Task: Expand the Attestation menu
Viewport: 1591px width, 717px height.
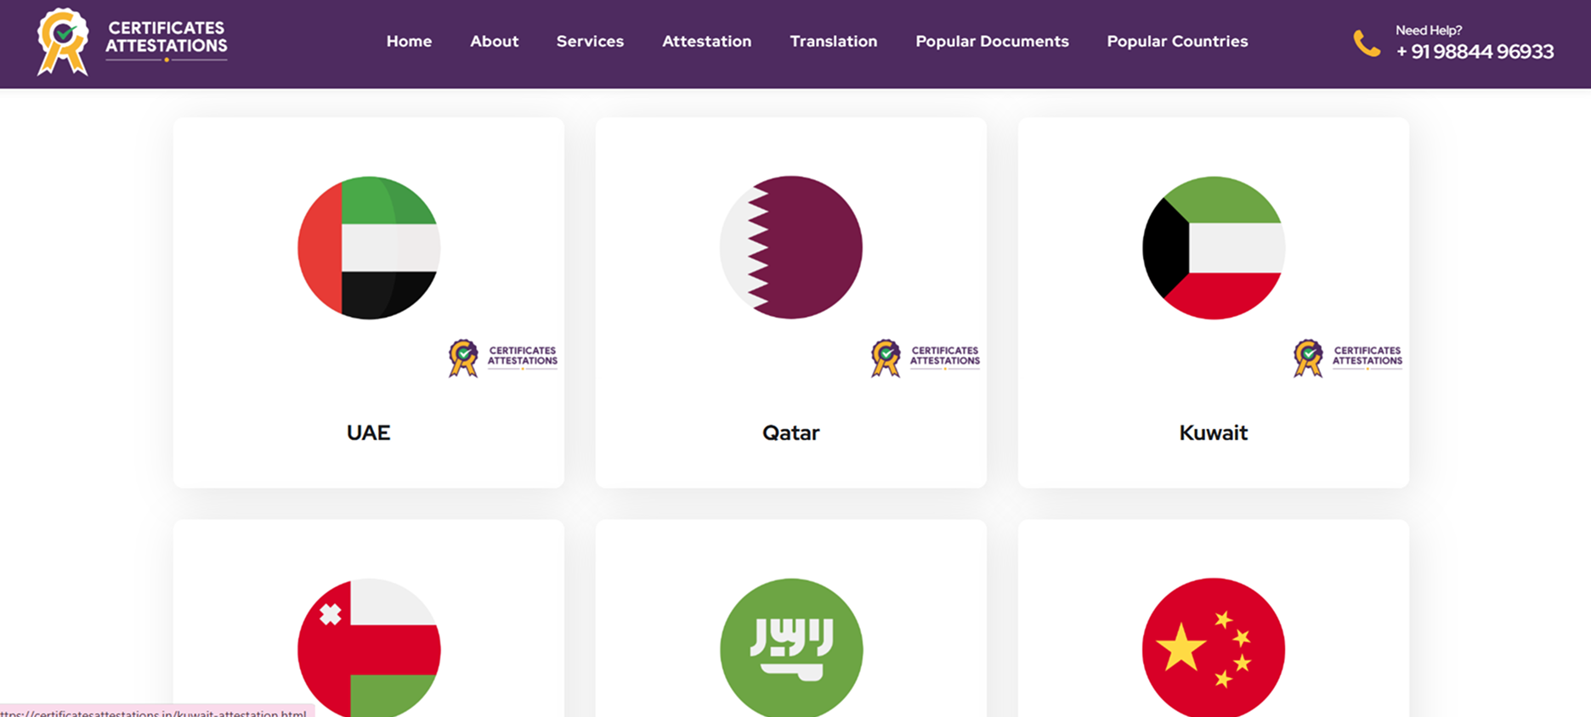Action: tap(706, 41)
